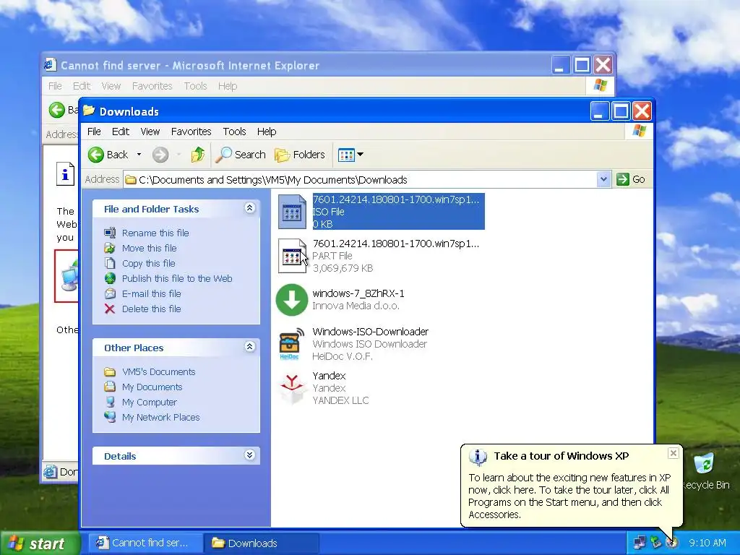This screenshot has height=555, width=740.
Task: Click the text windows-7_8ZhRX-1
Action: coord(358,293)
